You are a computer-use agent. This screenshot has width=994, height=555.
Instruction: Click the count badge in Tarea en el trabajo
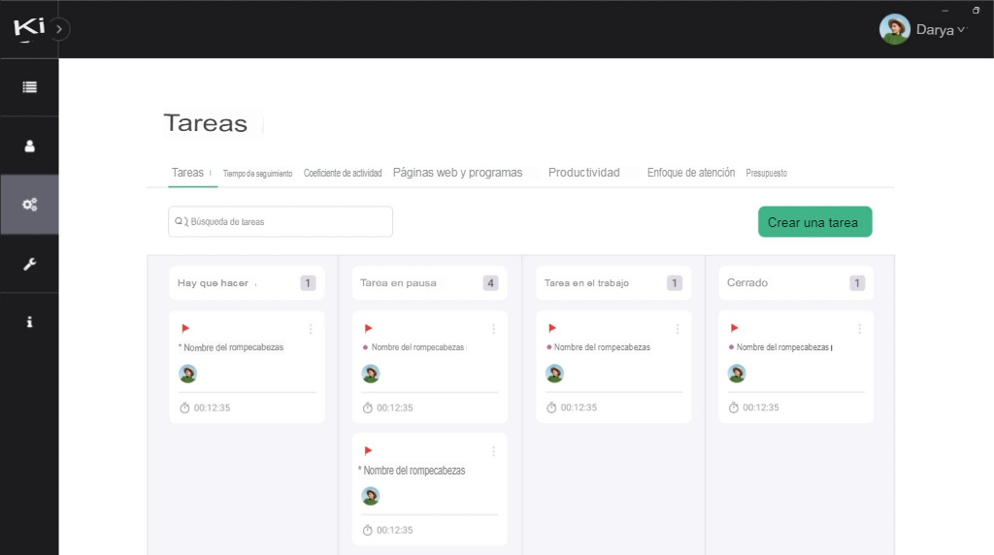pyautogui.click(x=675, y=283)
